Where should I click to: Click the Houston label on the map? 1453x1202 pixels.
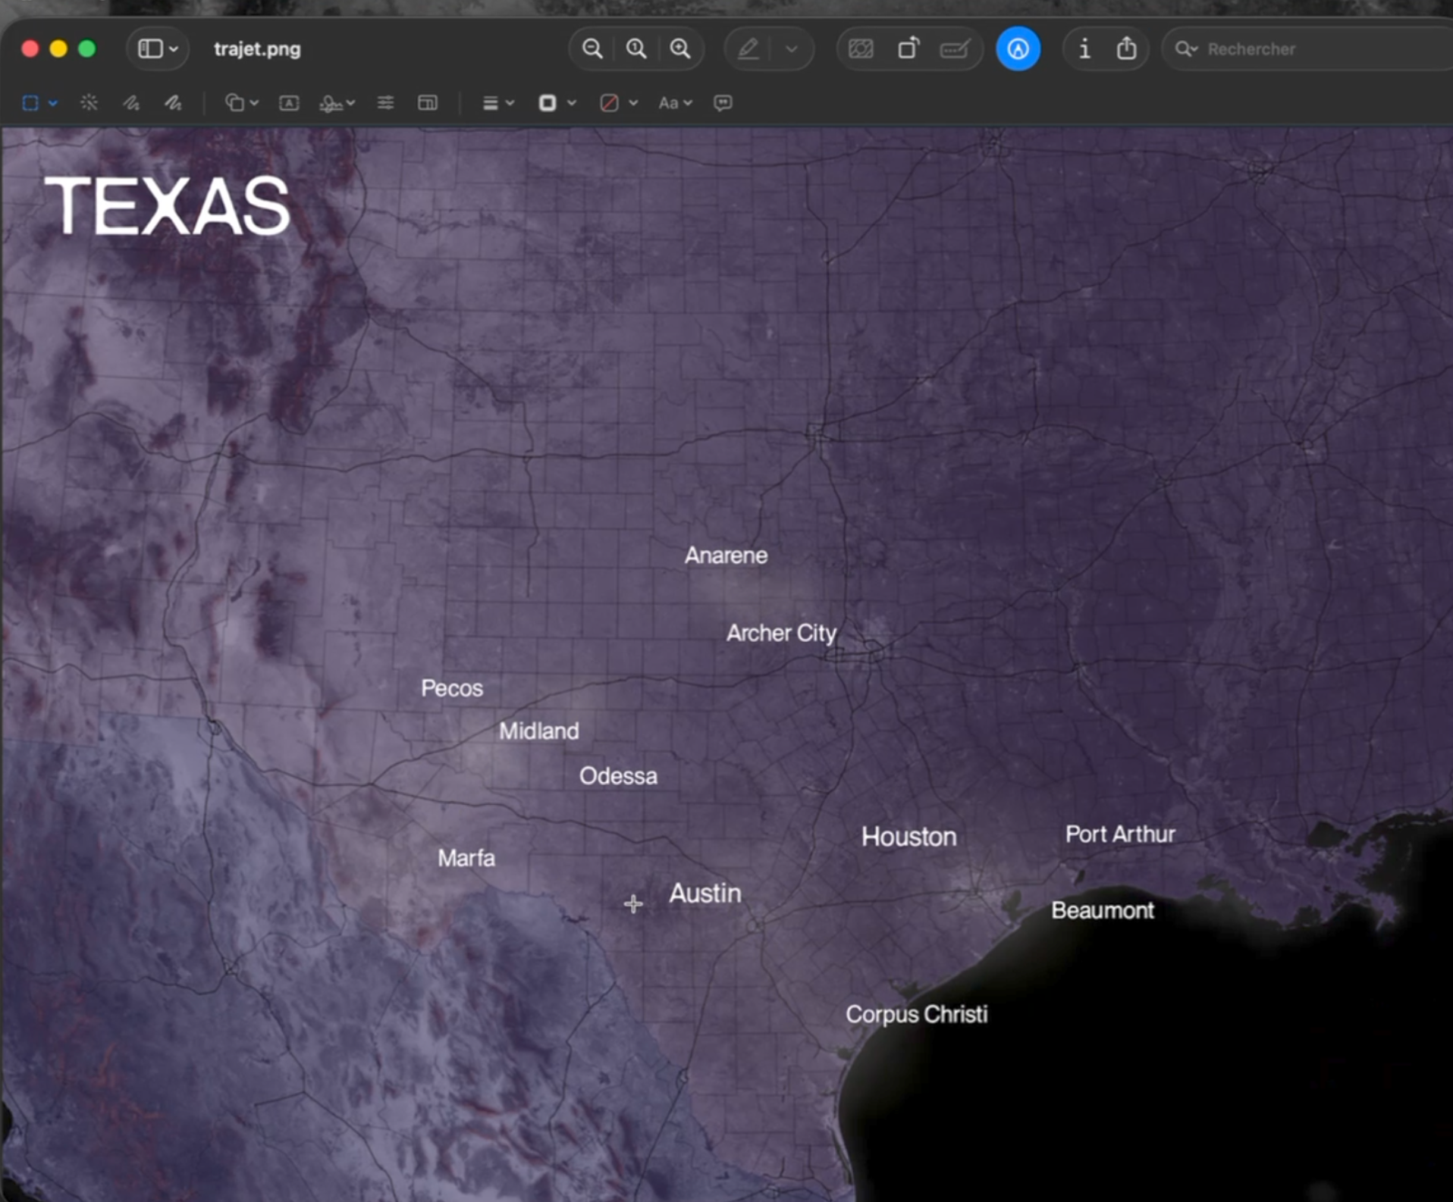point(909,837)
